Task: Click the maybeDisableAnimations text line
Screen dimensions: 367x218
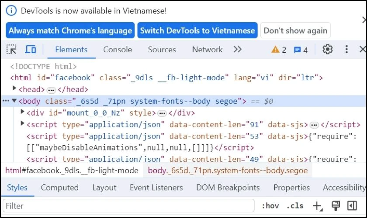Action: tap(140, 148)
